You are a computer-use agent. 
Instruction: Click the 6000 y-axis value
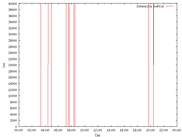coord(13,108)
